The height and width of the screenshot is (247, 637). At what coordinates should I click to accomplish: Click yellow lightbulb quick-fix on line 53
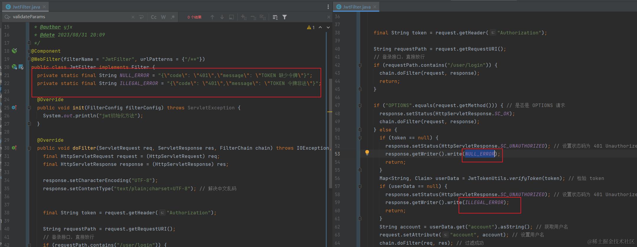367,153
